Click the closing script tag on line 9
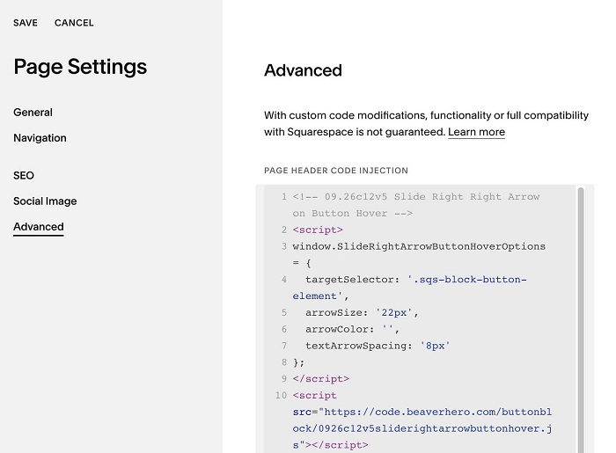Viewport: 616px width, 453px height. pos(321,379)
